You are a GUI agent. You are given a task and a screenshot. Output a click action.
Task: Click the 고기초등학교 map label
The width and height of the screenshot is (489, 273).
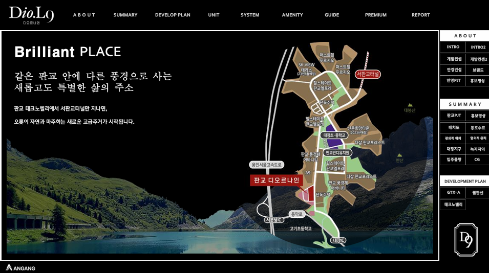click(301, 229)
